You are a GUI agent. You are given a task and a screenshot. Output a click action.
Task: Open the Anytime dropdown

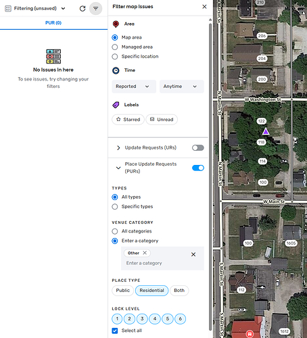coord(182,87)
